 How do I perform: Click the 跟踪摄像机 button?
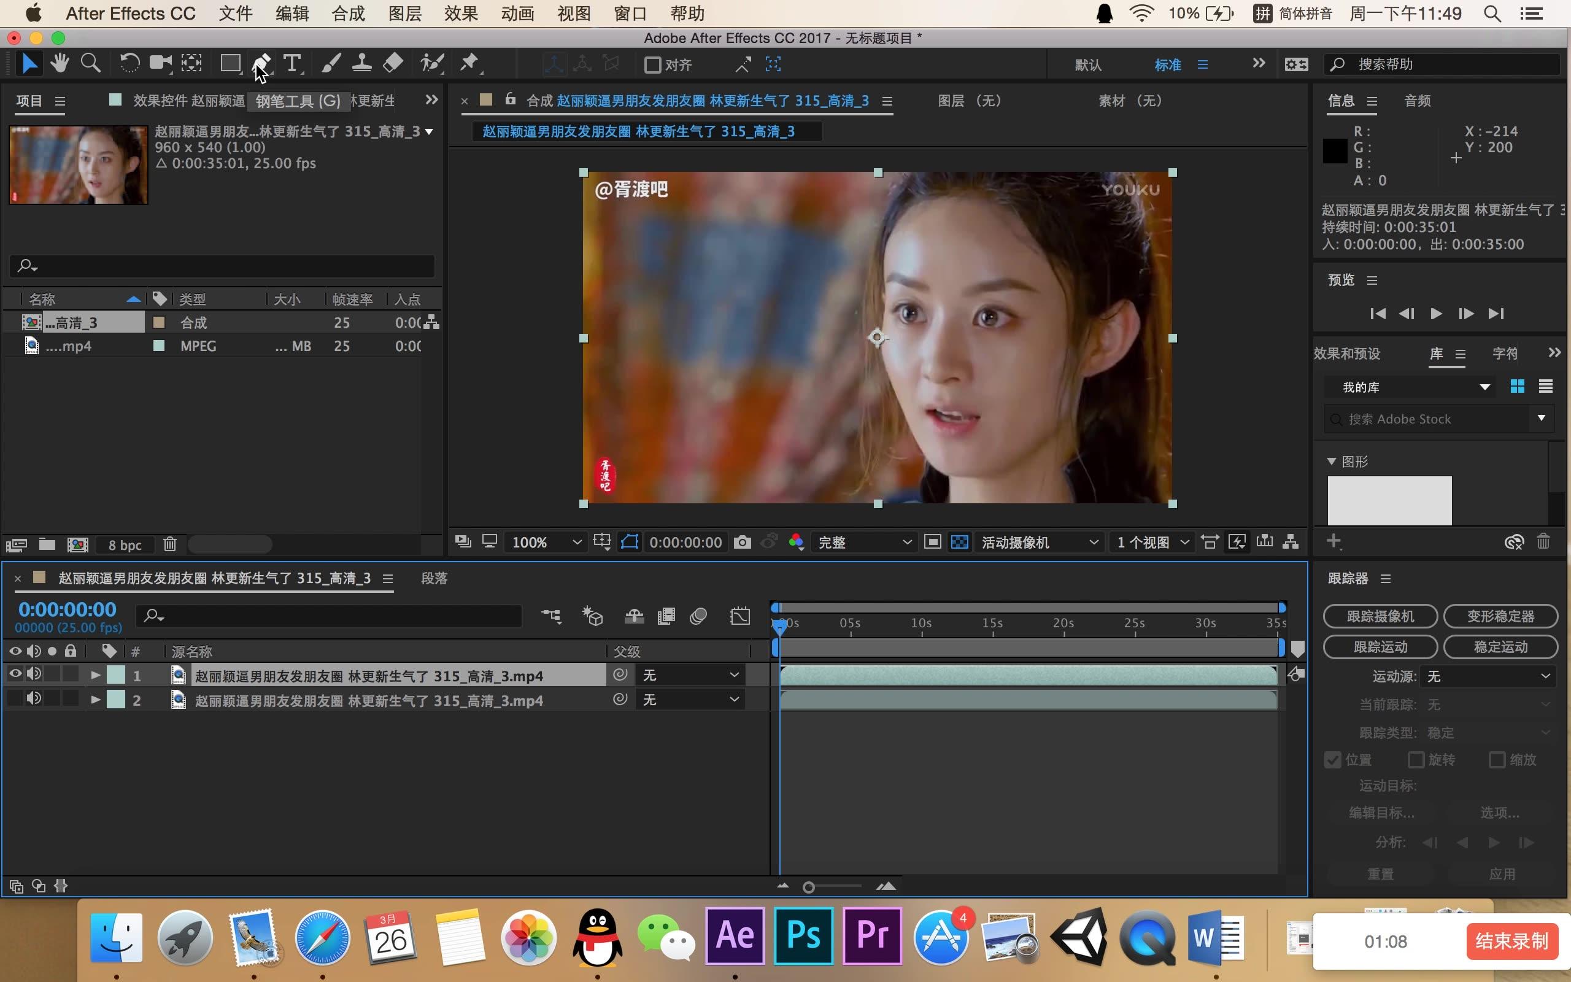click(1380, 616)
